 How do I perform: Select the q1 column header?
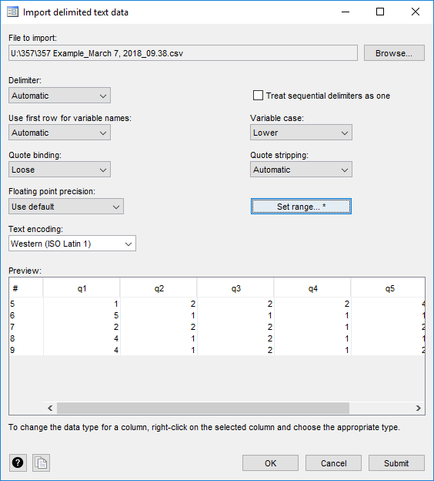82,288
